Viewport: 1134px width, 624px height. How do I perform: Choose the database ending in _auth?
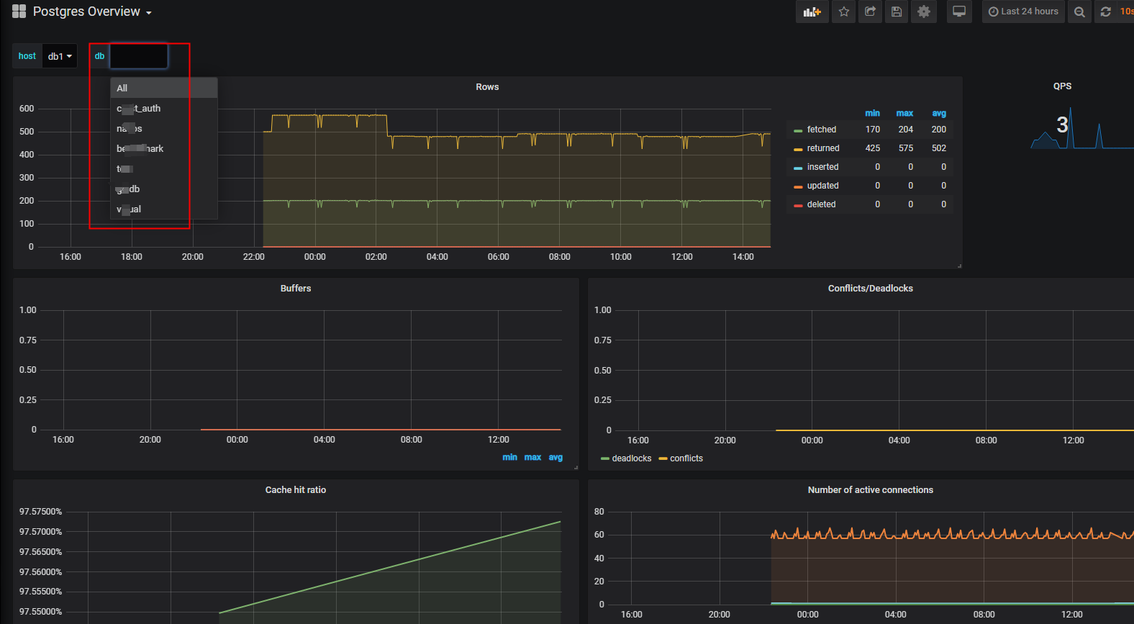(164, 108)
